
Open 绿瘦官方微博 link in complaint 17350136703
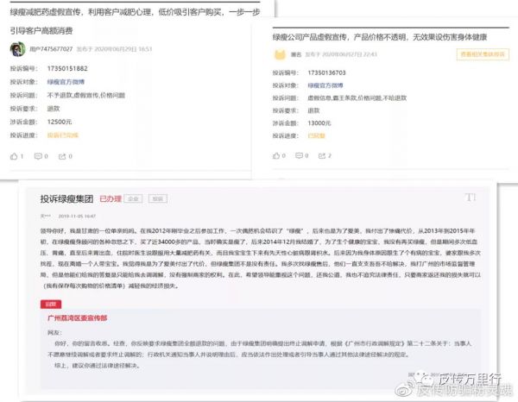pyautogui.click(x=325, y=85)
